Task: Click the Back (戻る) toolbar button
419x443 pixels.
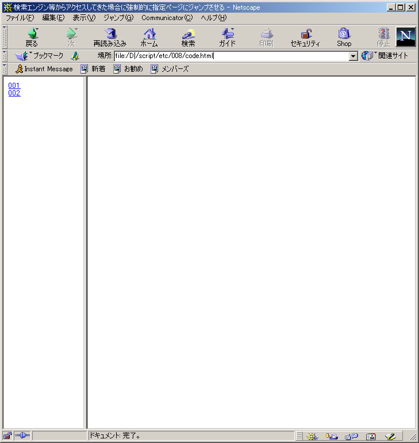Action: pyautogui.click(x=32, y=37)
